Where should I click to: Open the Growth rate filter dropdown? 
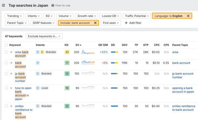[x=86, y=16]
